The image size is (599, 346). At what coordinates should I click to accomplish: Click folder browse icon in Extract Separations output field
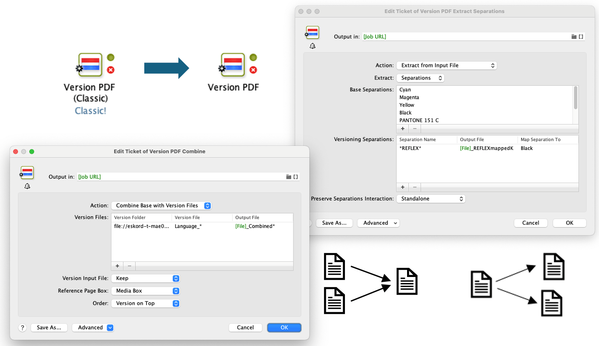pyautogui.click(x=574, y=37)
